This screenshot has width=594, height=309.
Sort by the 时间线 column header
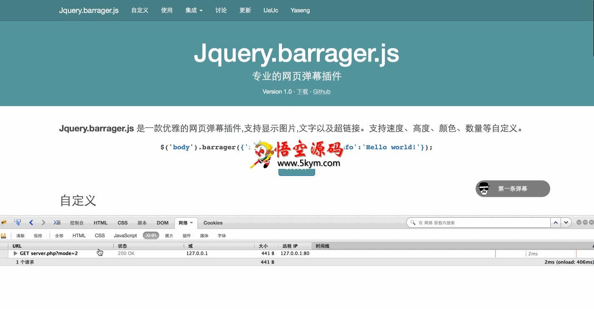pos(453,246)
